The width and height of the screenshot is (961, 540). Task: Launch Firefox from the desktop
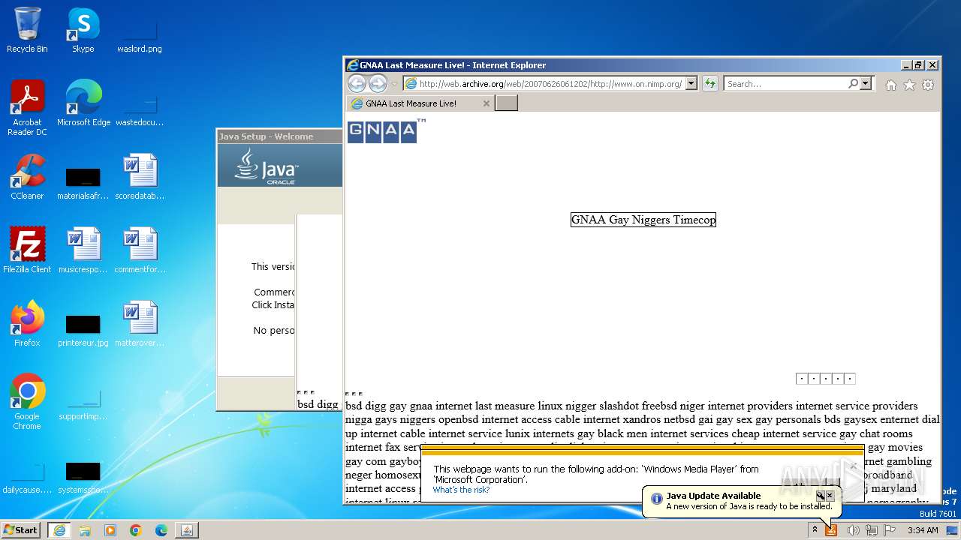27,324
